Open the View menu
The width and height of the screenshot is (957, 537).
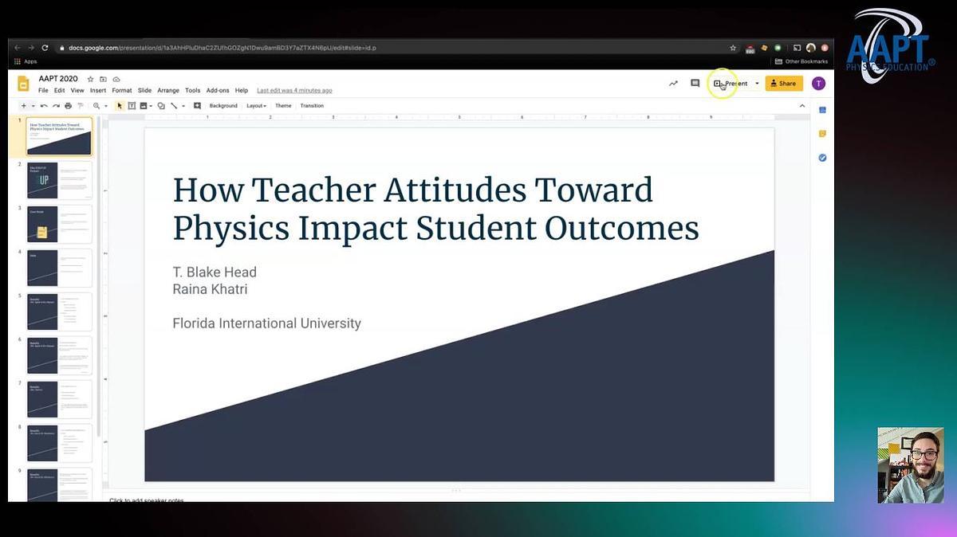click(x=77, y=91)
